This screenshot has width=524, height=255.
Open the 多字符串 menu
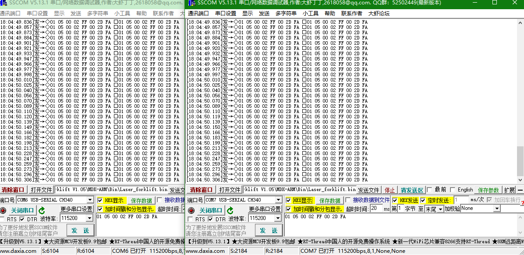(286, 13)
